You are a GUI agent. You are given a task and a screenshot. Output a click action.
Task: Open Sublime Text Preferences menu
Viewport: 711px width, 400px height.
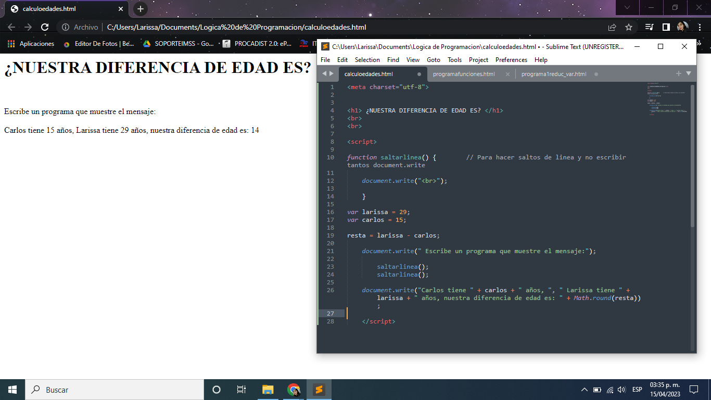tap(511, 60)
